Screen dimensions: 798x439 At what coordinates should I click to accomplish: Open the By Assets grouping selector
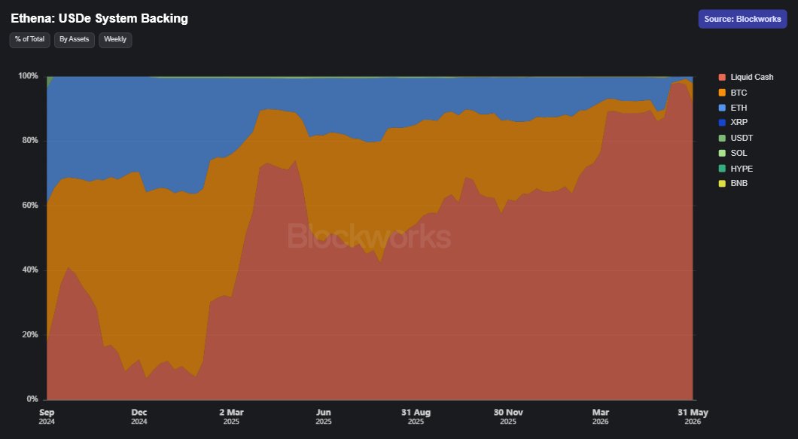[x=75, y=40]
